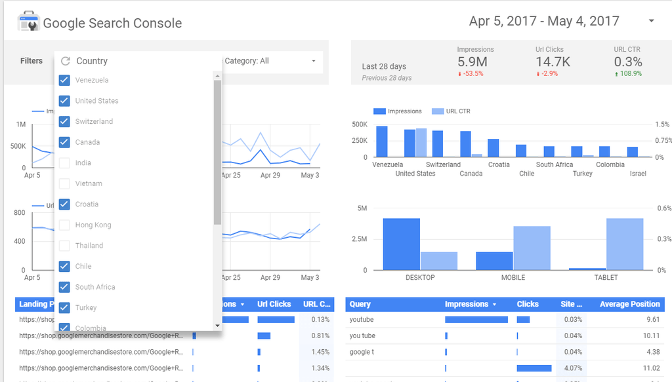Click the you tube query row
672x382 pixels.
pos(505,335)
